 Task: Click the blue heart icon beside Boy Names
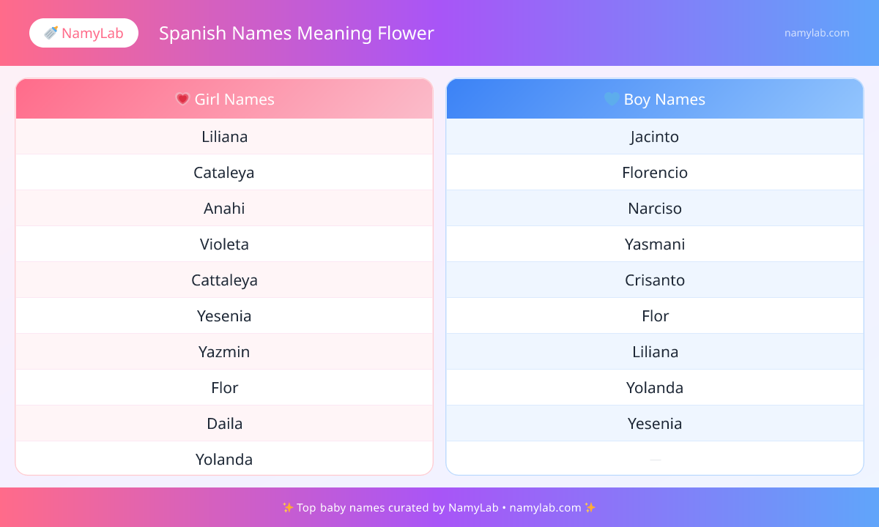tap(612, 99)
